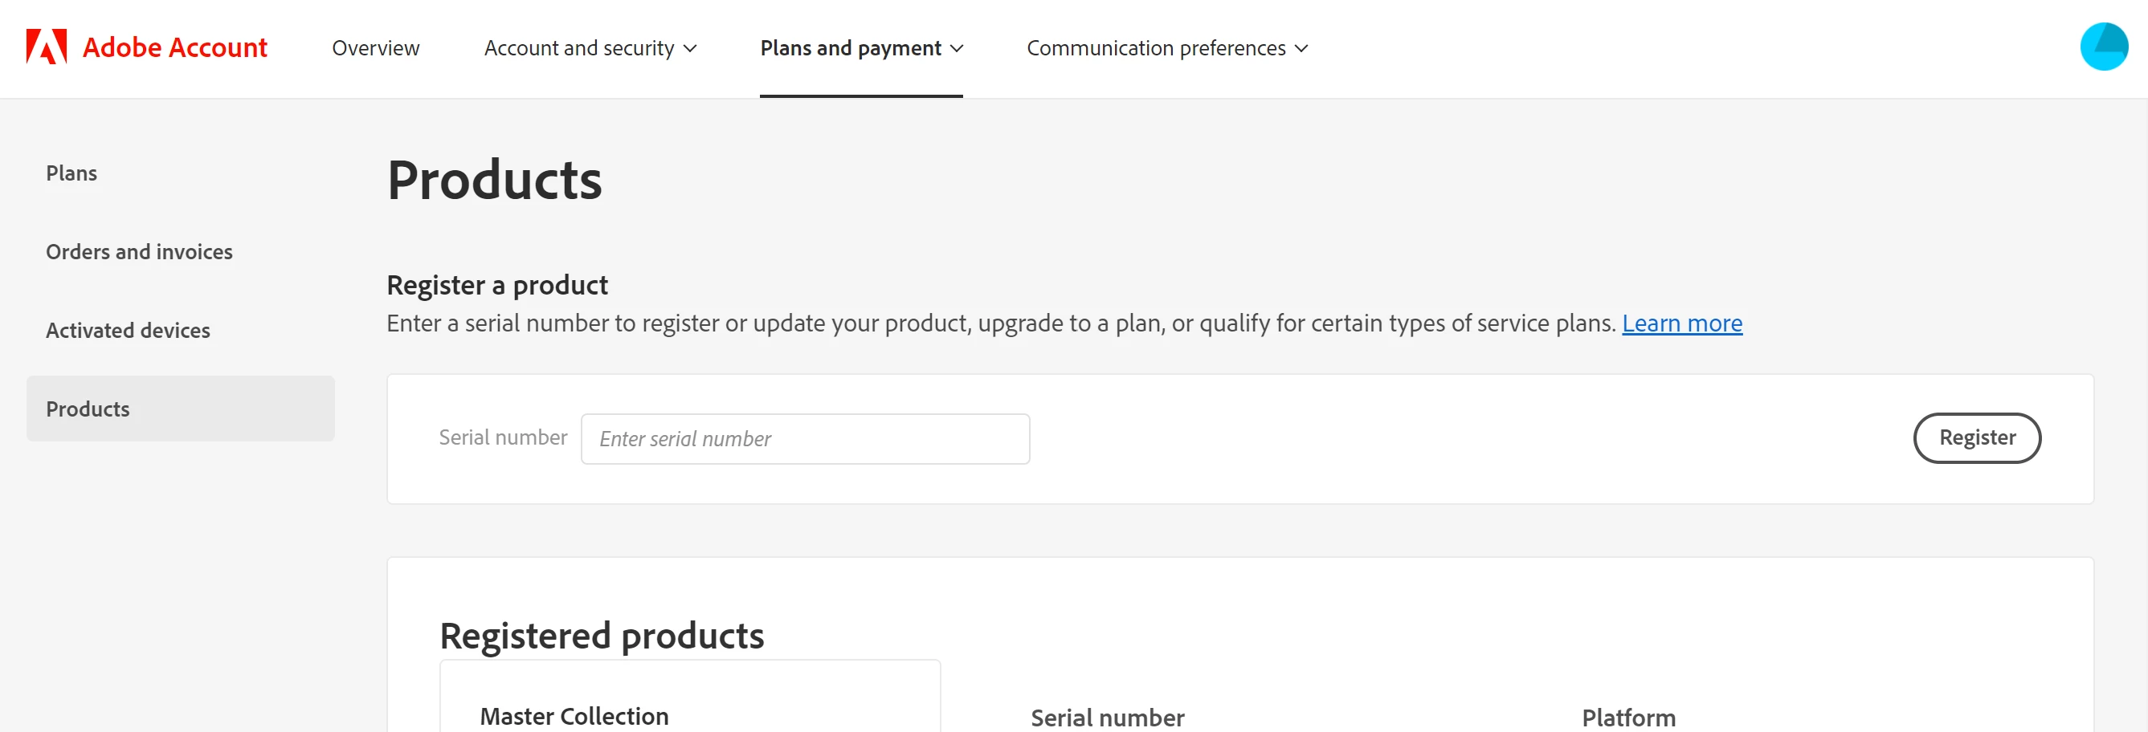Viewport: 2148px width, 732px height.
Task: Open Orders and invoices in the sidebar
Action: pyautogui.click(x=139, y=251)
